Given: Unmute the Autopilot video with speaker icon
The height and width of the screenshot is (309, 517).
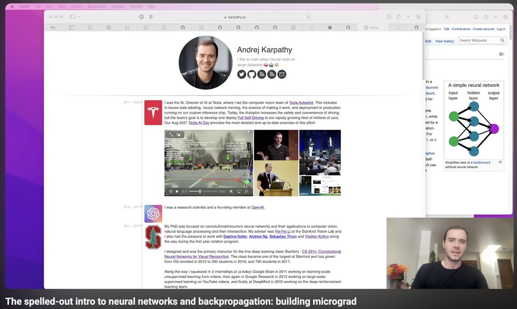Looking at the screenshot, I should pos(231,191).
